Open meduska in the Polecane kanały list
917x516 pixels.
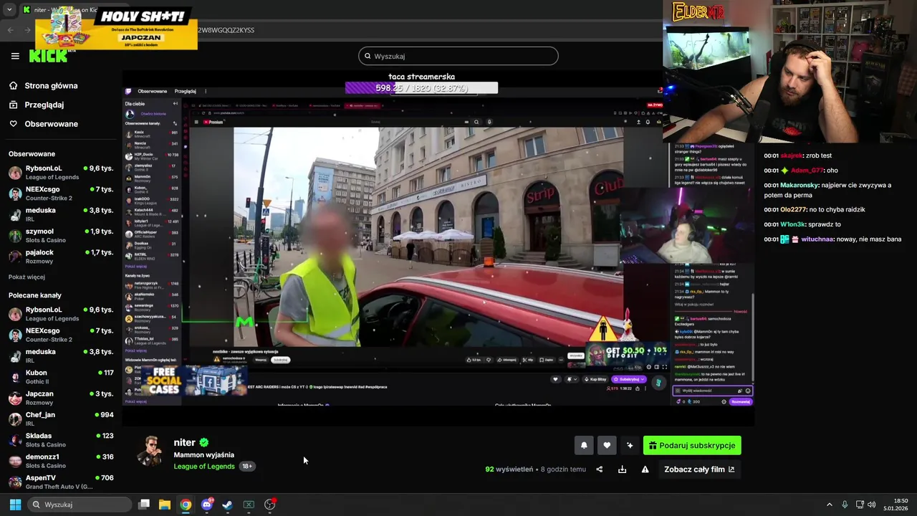tap(61, 356)
